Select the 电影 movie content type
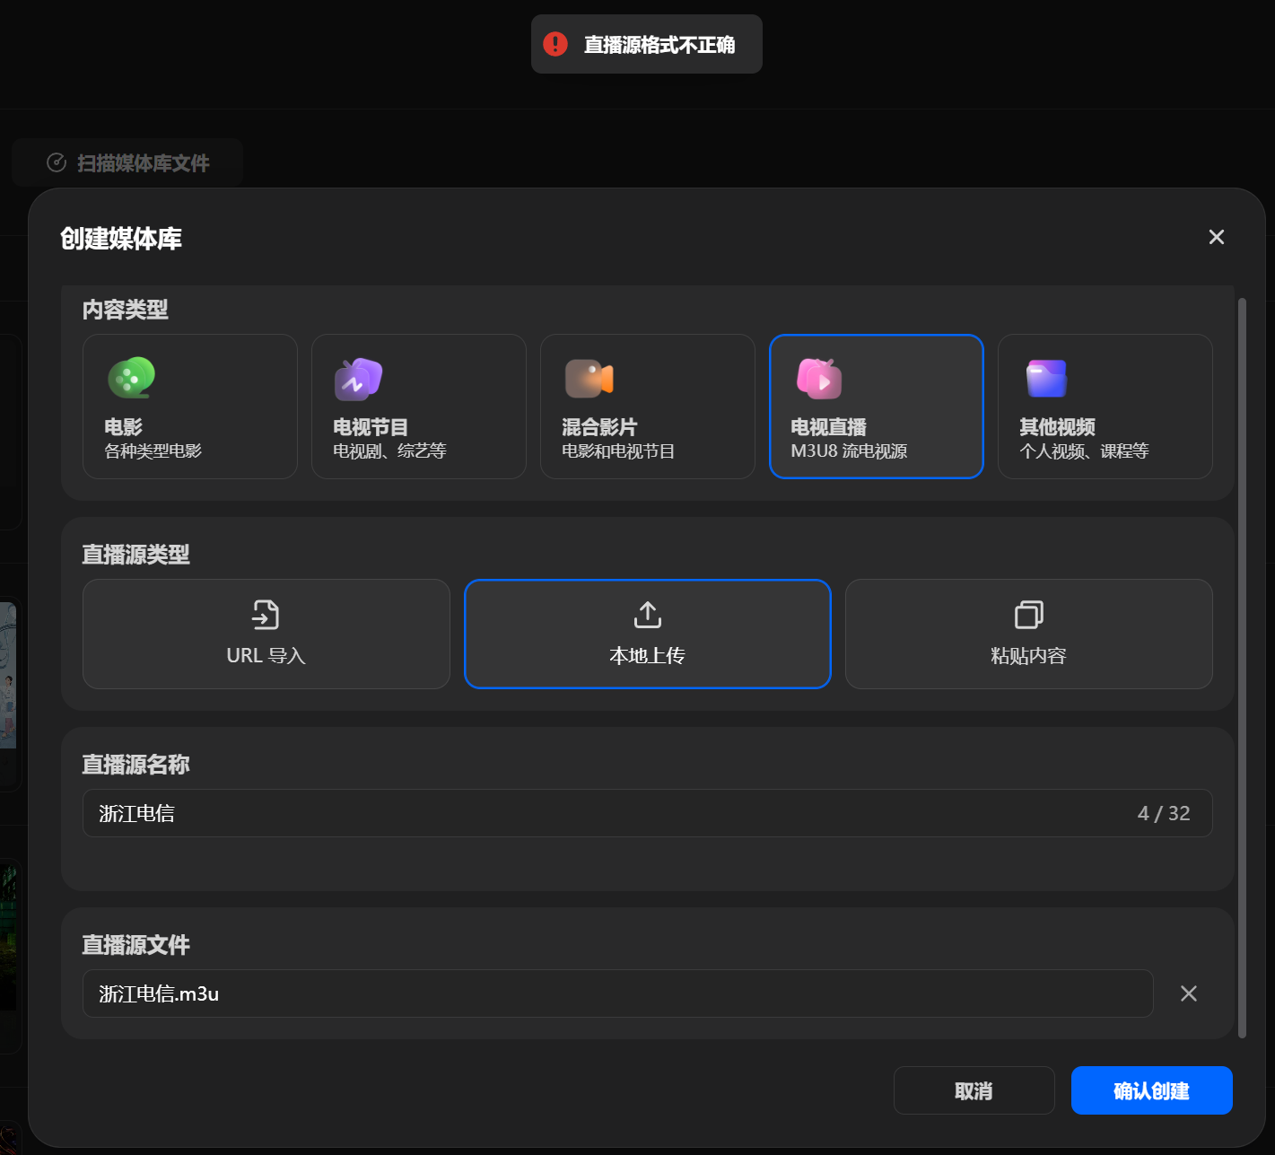The width and height of the screenshot is (1275, 1155). point(190,407)
